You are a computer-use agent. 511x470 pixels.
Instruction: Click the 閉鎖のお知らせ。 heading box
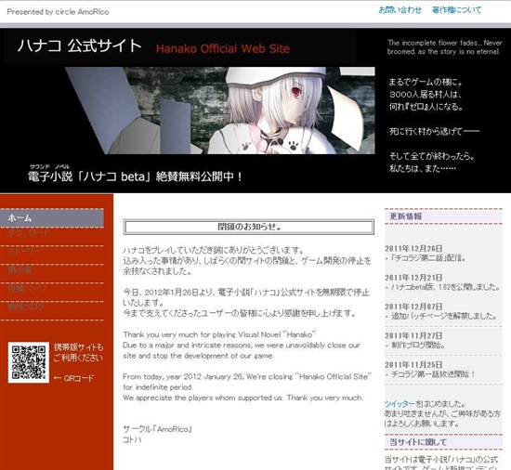[249, 227]
